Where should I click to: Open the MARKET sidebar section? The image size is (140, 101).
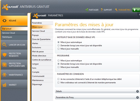[14, 85]
